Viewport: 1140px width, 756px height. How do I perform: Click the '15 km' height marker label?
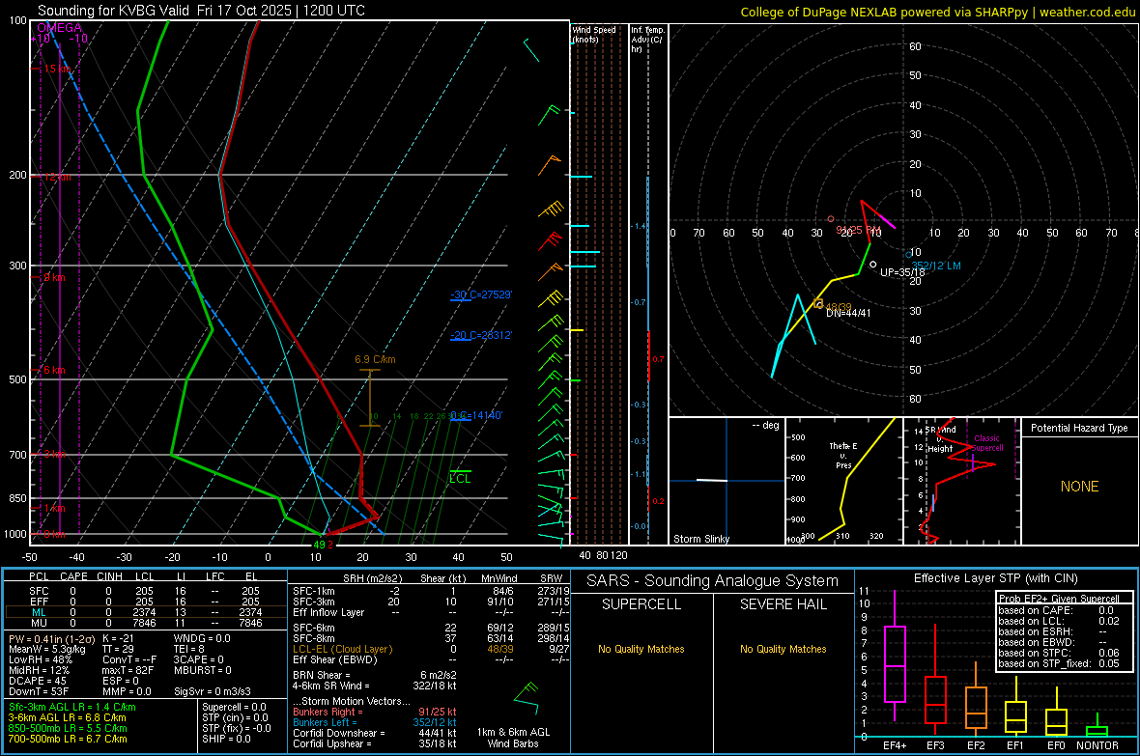pos(57,70)
